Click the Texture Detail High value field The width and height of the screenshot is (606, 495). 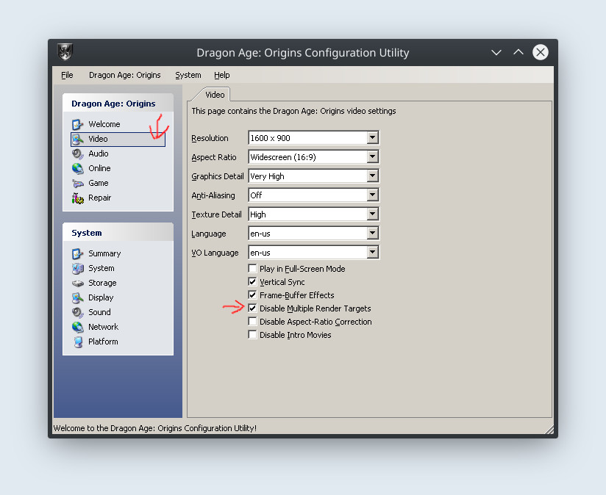[308, 214]
